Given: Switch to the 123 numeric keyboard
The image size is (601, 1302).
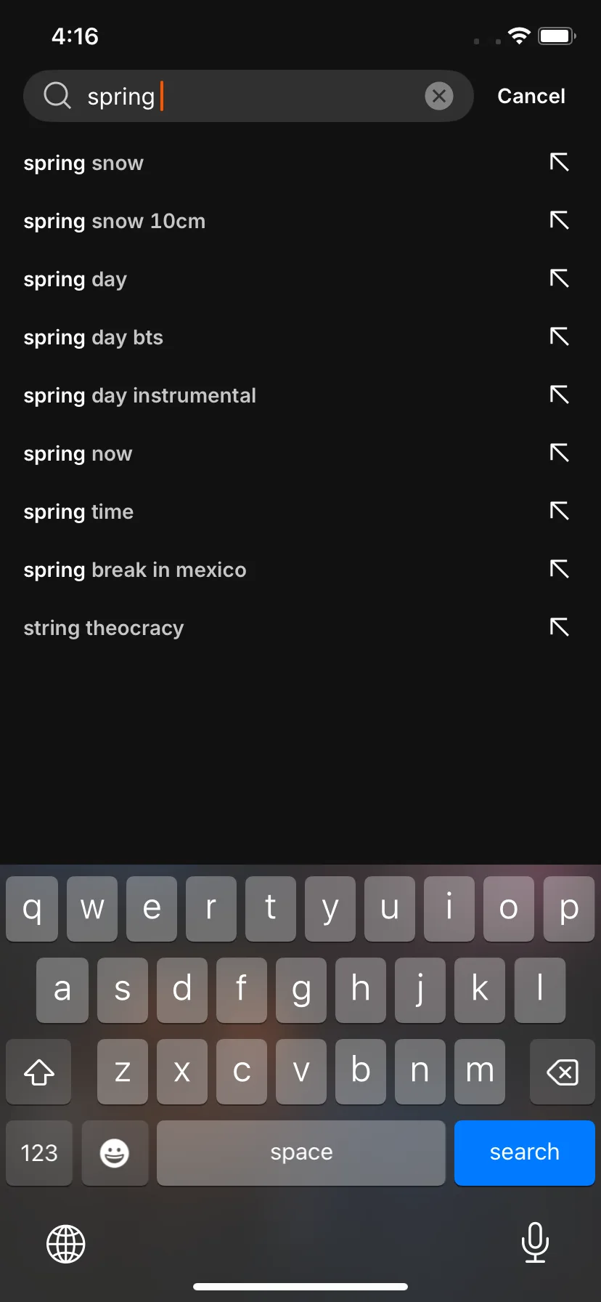Looking at the screenshot, I should [39, 1153].
